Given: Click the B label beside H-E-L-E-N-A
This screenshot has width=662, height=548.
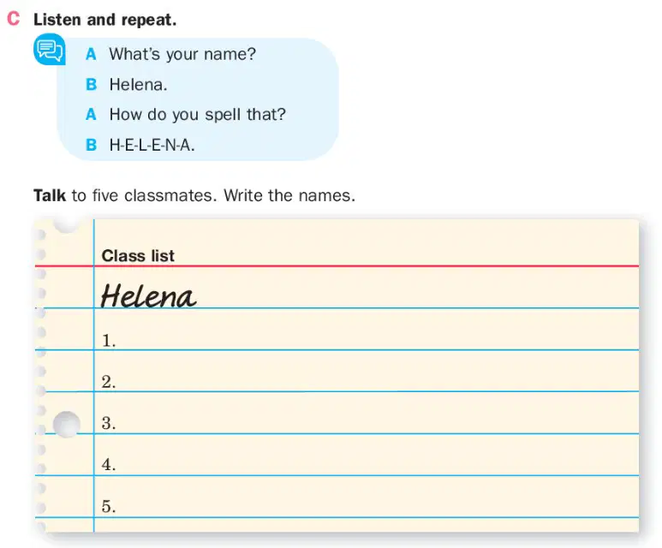Looking at the screenshot, I should [x=91, y=145].
